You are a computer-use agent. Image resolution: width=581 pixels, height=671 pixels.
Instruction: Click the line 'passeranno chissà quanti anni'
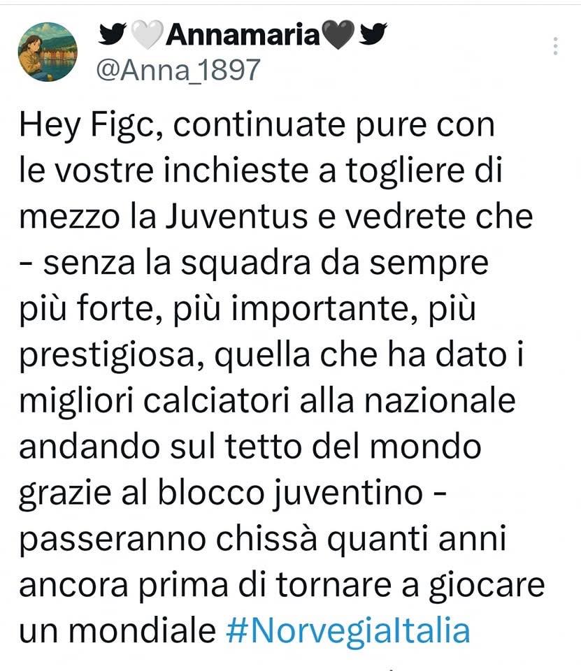[263, 539]
